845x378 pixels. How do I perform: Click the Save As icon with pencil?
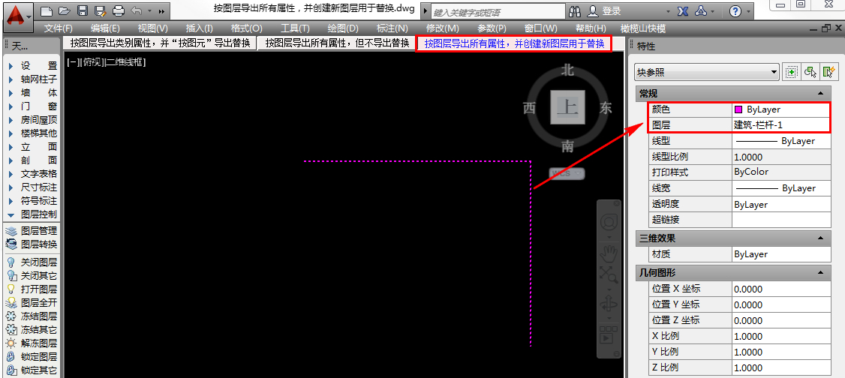tap(100, 10)
